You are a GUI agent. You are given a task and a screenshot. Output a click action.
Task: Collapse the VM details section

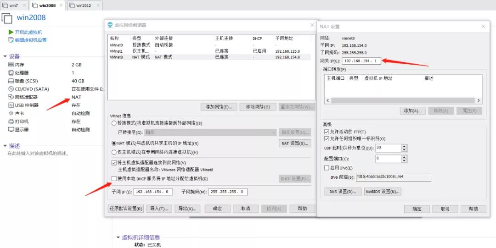(118, 237)
